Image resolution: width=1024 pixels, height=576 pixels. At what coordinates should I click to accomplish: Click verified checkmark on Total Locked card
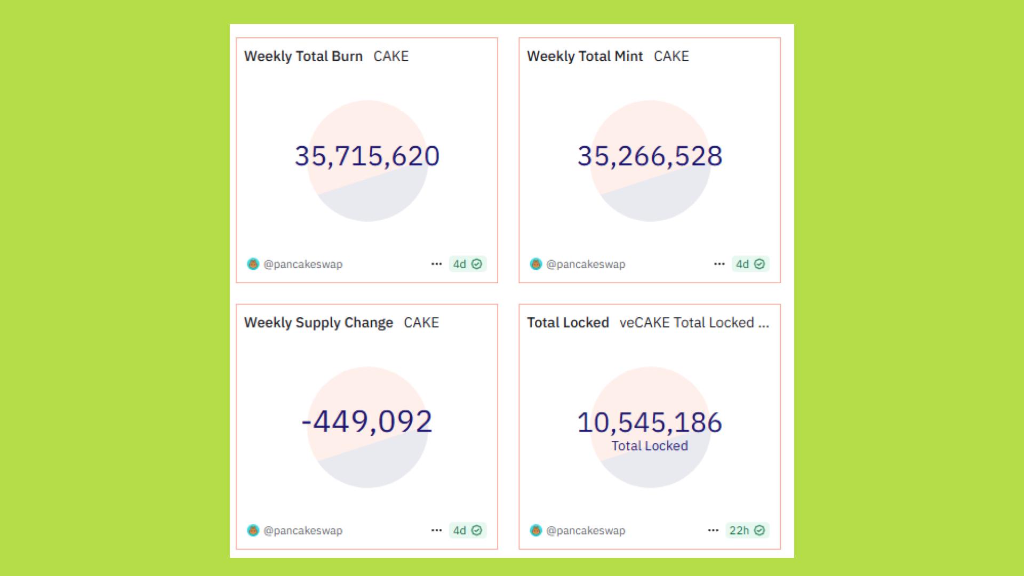[759, 531]
